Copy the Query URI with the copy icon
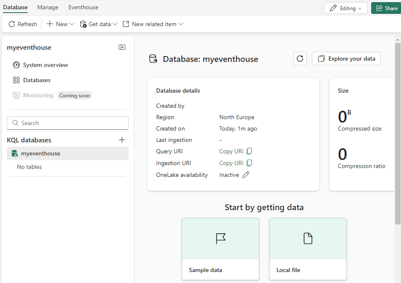The image size is (401, 283). pos(249,151)
